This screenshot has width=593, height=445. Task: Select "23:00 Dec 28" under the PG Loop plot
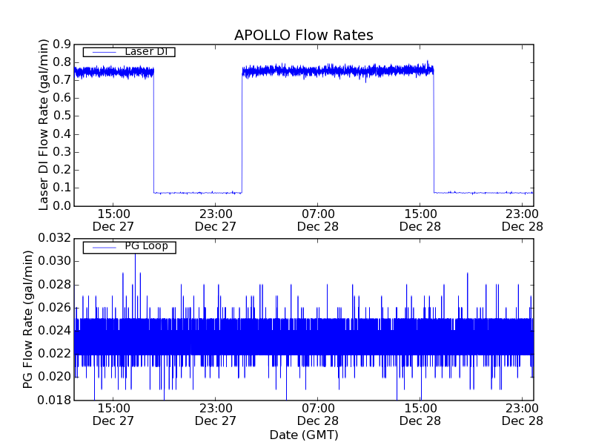[523, 415]
